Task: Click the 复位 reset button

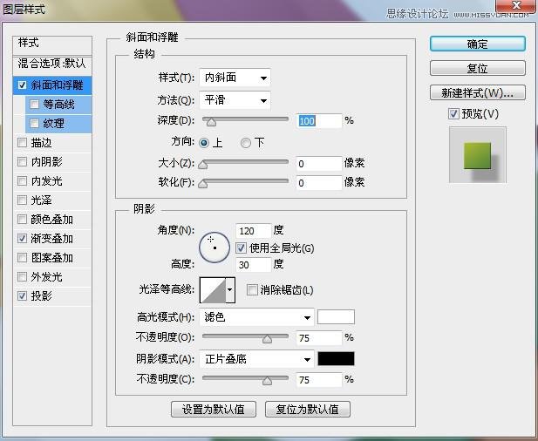Action: pyautogui.click(x=477, y=68)
